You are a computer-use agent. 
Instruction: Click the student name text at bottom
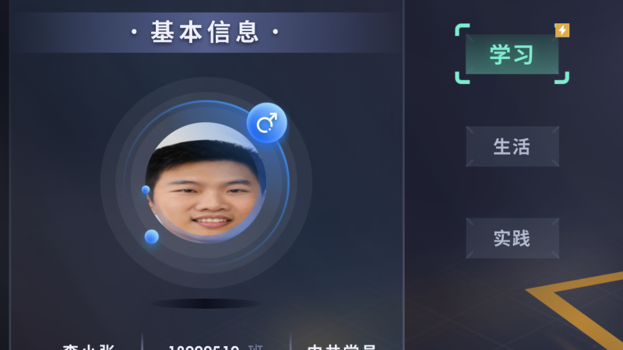88,347
